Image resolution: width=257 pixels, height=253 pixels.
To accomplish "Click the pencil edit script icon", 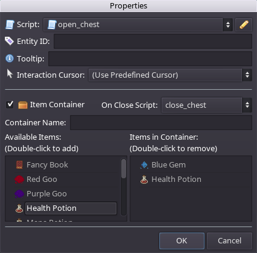I will 244,25.
